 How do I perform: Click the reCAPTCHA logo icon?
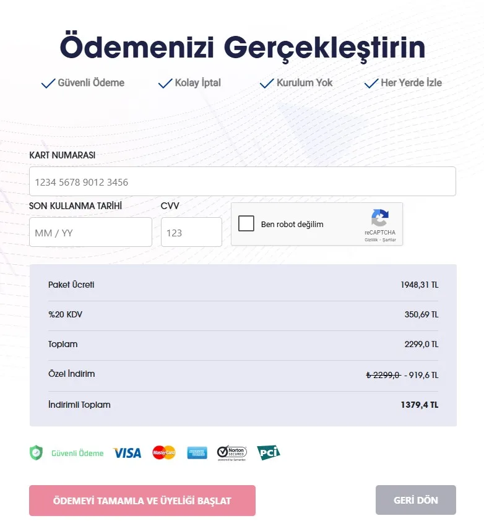coord(379,218)
